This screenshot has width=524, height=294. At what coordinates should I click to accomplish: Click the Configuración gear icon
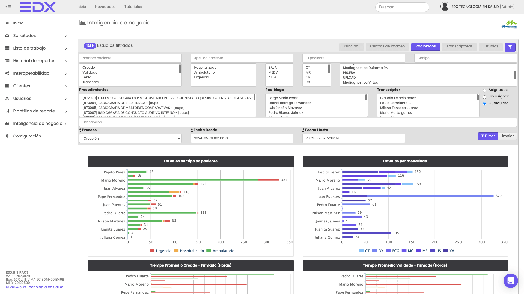[7, 136]
